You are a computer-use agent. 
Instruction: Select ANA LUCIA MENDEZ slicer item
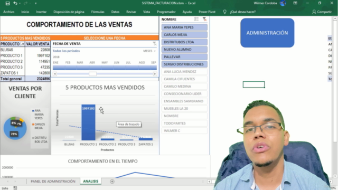pyautogui.click(x=184, y=72)
